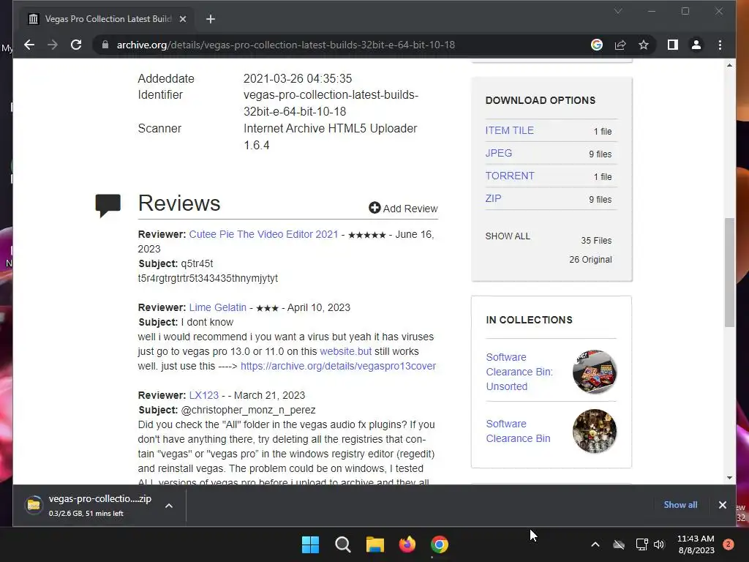Open Software Clearance Bin collection link
The width and height of the screenshot is (749, 562).
(x=519, y=431)
